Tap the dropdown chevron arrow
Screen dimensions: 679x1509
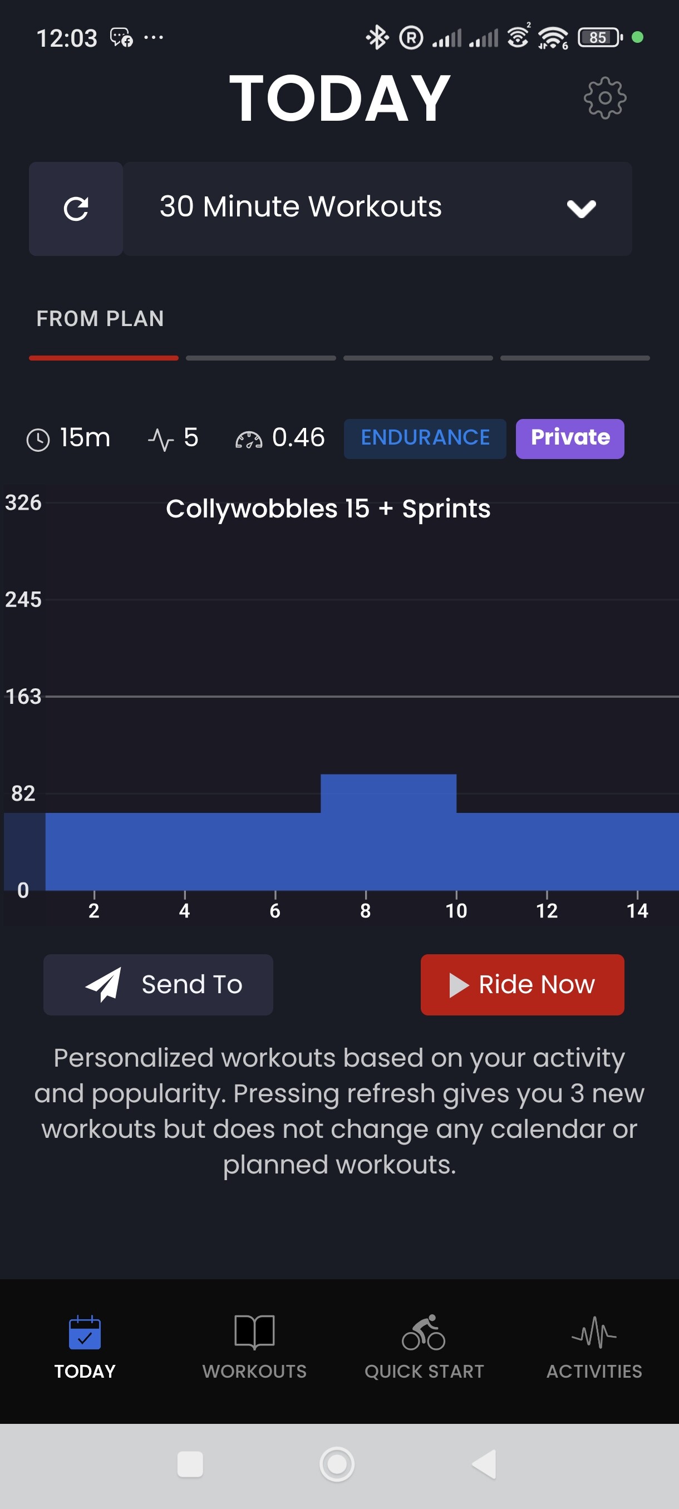click(581, 209)
